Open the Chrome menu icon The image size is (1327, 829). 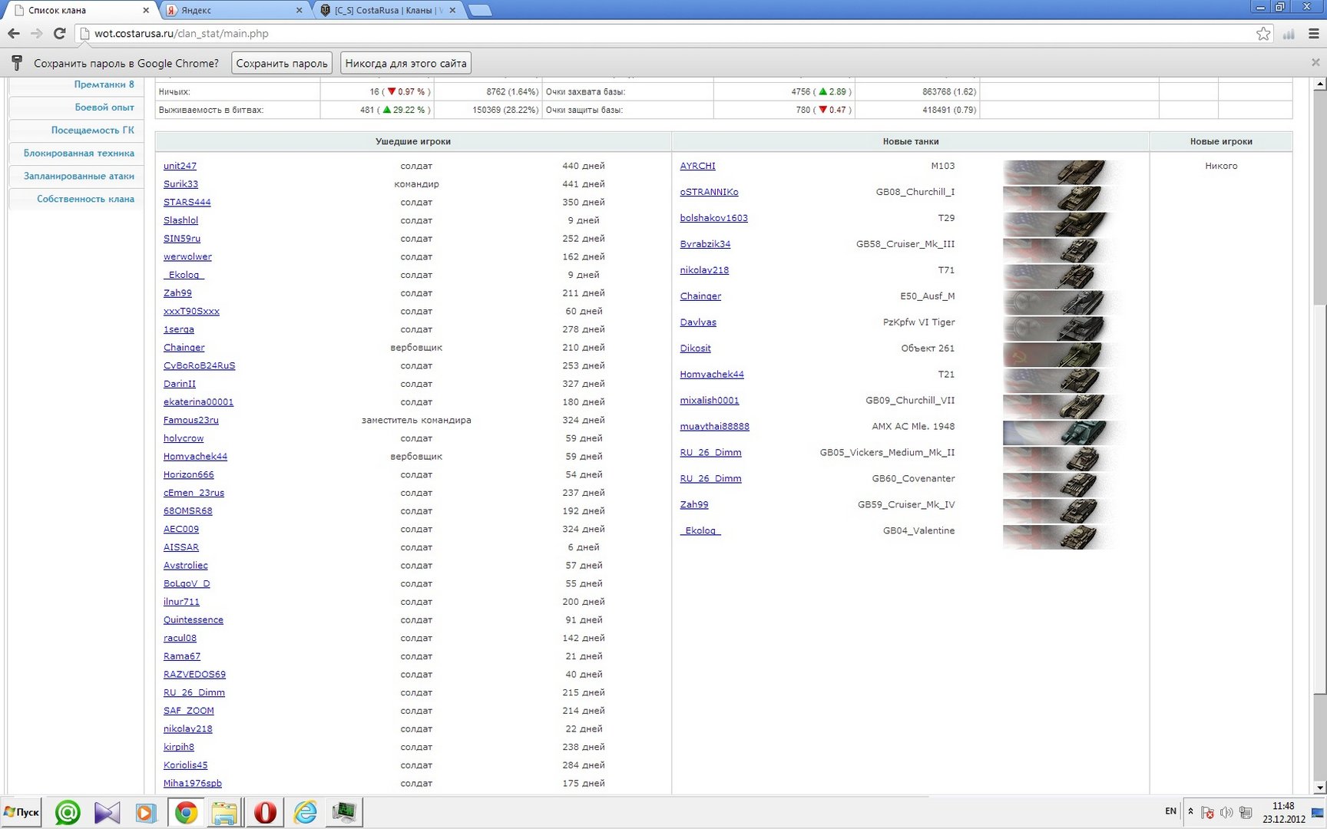click(1314, 33)
